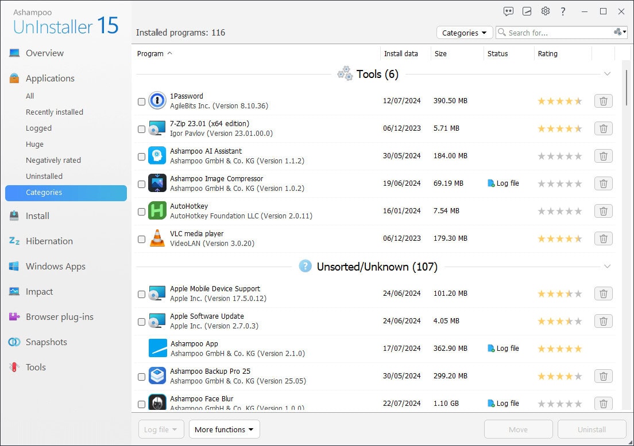The width and height of the screenshot is (634, 446).
Task: Select Recently installed filter
Action: tap(55, 112)
